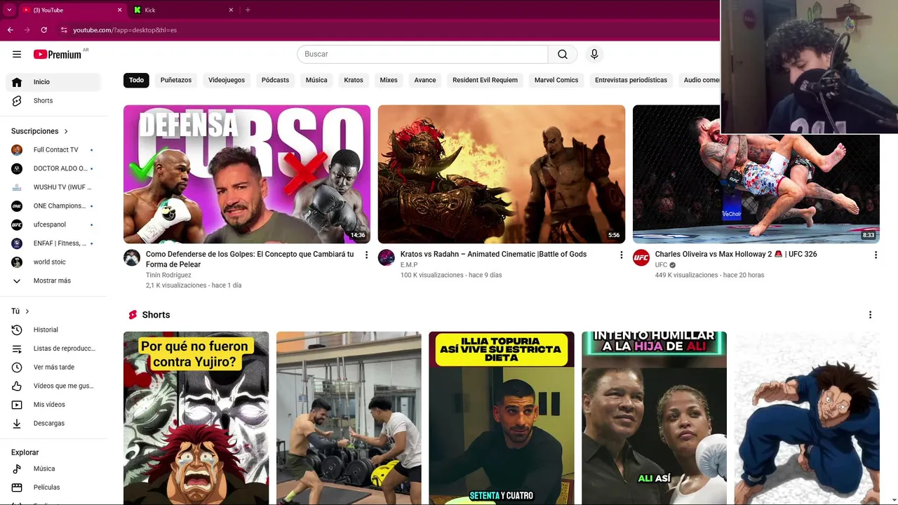Open Kratos vs Radahn video thumbnail
This screenshot has width=898, height=505.
(x=502, y=174)
